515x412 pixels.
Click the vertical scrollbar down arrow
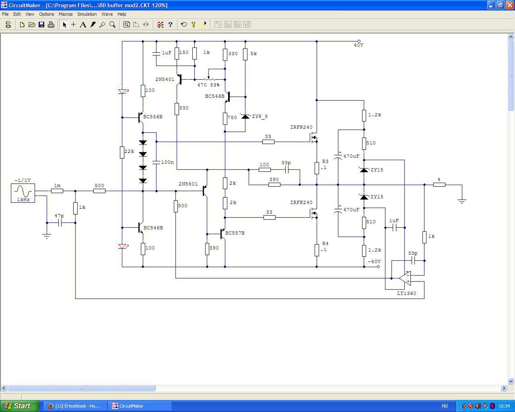[511, 381]
